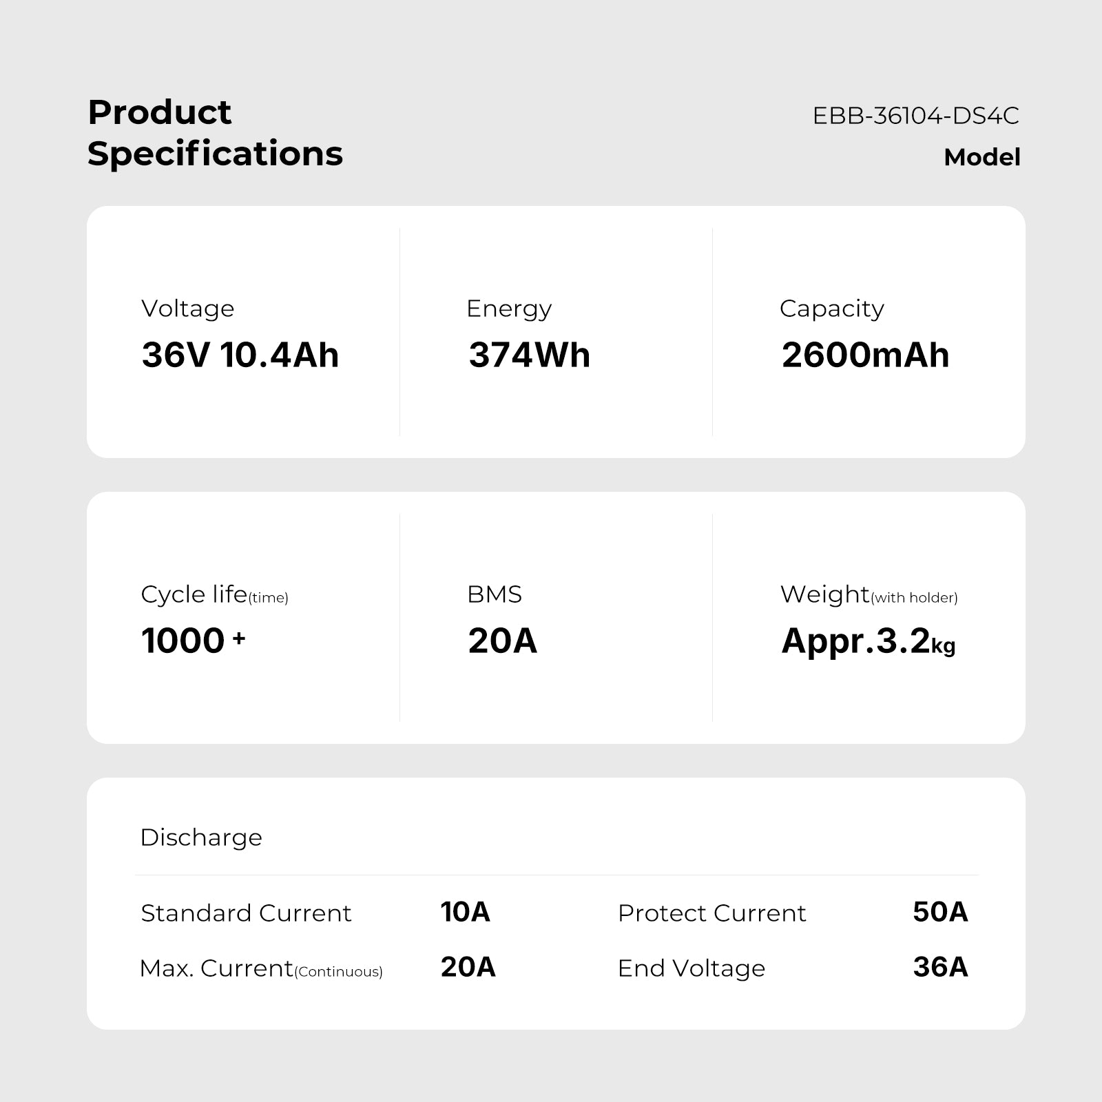The width and height of the screenshot is (1102, 1102).
Task: Select the Energy label
Action: [x=509, y=309]
